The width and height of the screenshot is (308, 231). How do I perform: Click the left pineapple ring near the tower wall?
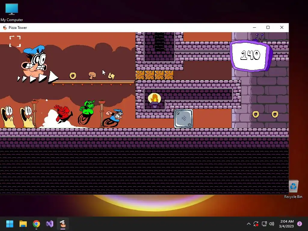click(x=256, y=114)
